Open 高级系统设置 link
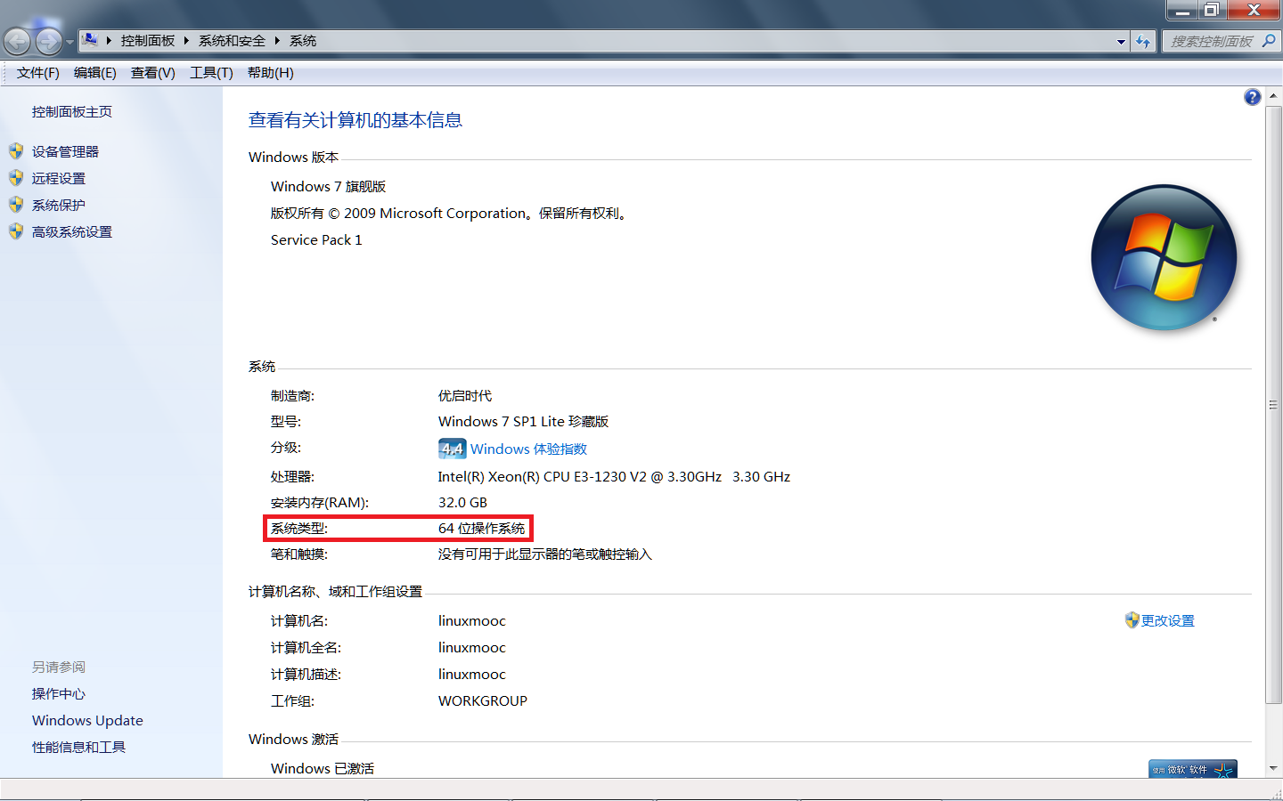This screenshot has height=801, width=1283. 72,232
